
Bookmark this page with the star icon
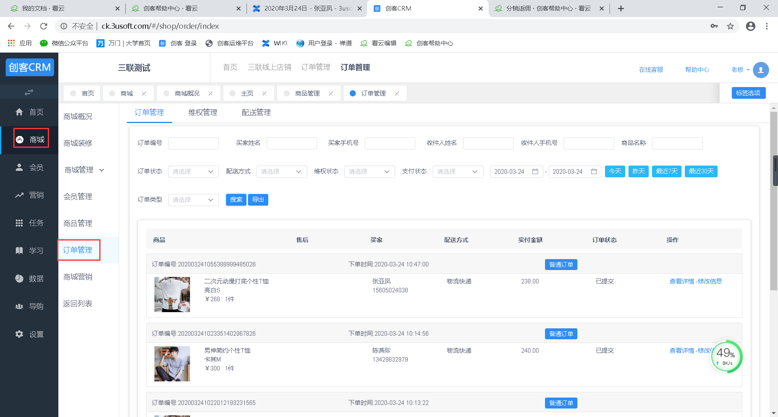click(x=730, y=26)
